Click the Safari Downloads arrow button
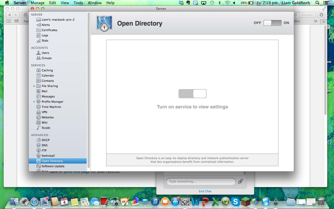 (321, 15)
